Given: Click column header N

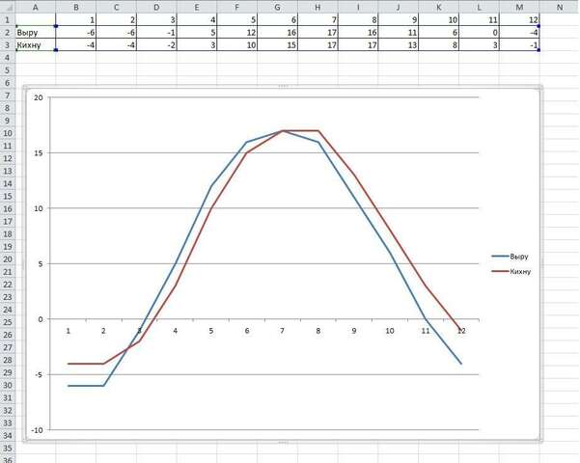Looking at the screenshot, I should [560, 7].
